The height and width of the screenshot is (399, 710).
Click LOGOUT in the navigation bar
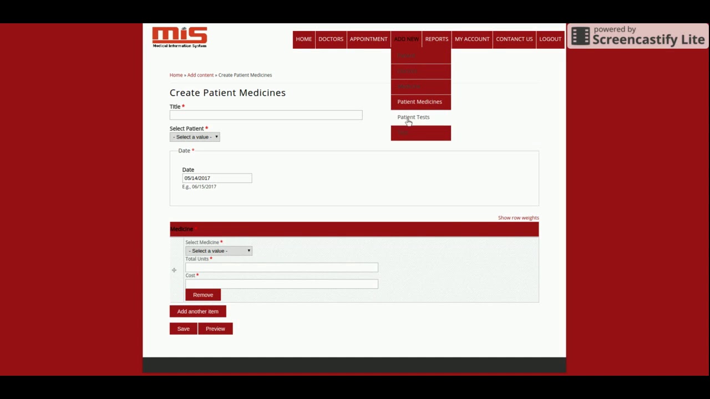click(550, 39)
